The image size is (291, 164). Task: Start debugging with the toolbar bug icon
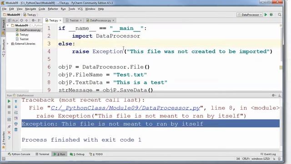(271, 15)
